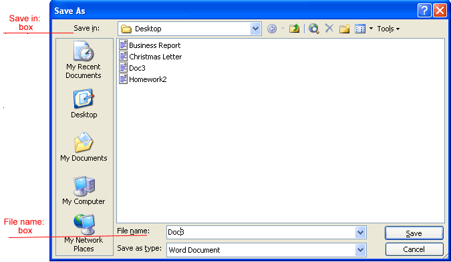This screenshot has width=451, height=262.
Task: Click the Help question mark button
Action: [424, 11]
